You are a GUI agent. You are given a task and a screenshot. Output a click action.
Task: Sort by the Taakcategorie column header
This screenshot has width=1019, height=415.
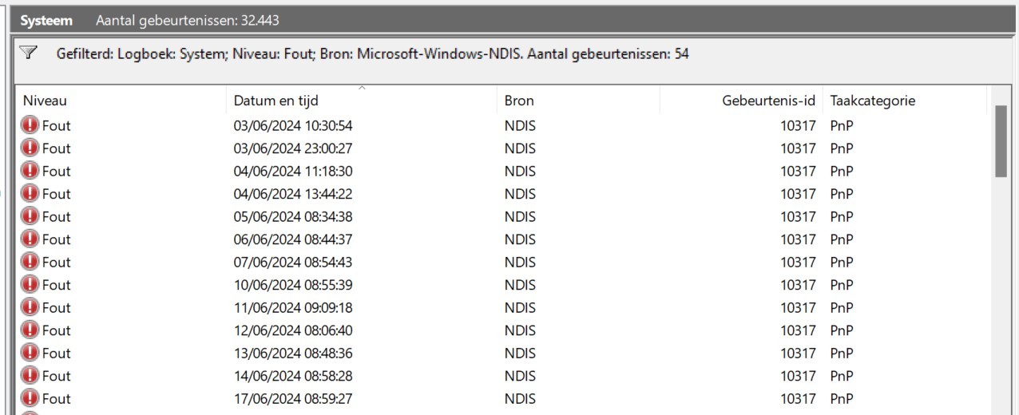point(905,101)
